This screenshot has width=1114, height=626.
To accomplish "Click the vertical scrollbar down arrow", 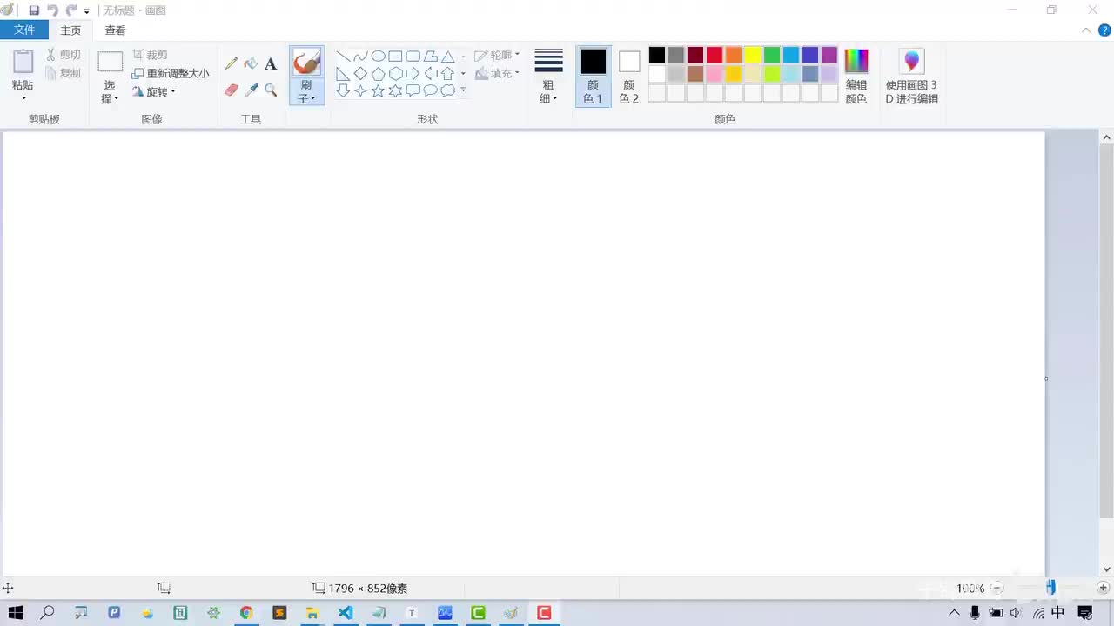I will pos(1107,569).
